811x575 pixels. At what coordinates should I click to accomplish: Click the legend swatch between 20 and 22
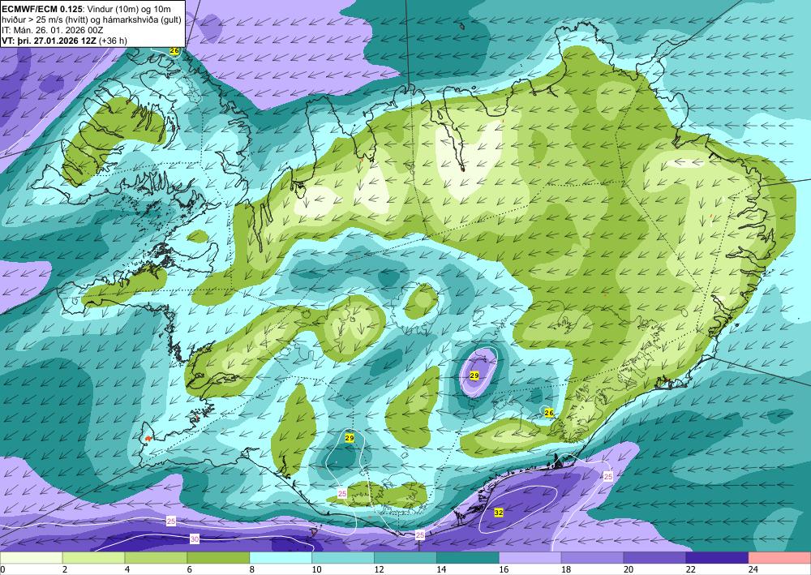coord(654,558)
